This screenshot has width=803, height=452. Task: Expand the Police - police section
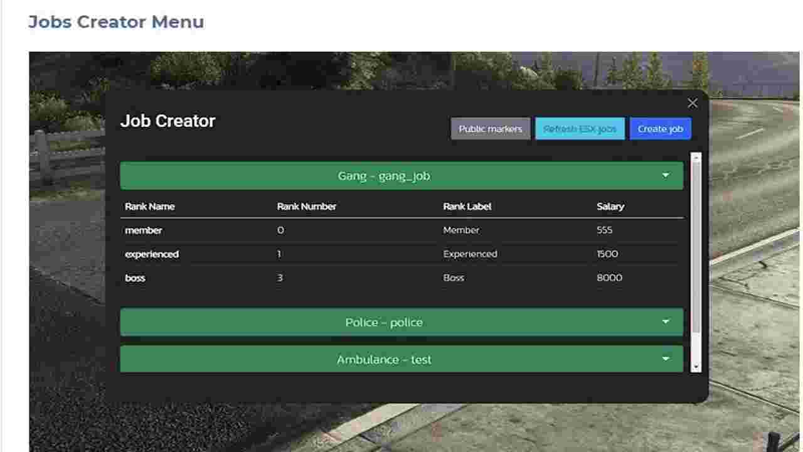[x=401, y=322]
